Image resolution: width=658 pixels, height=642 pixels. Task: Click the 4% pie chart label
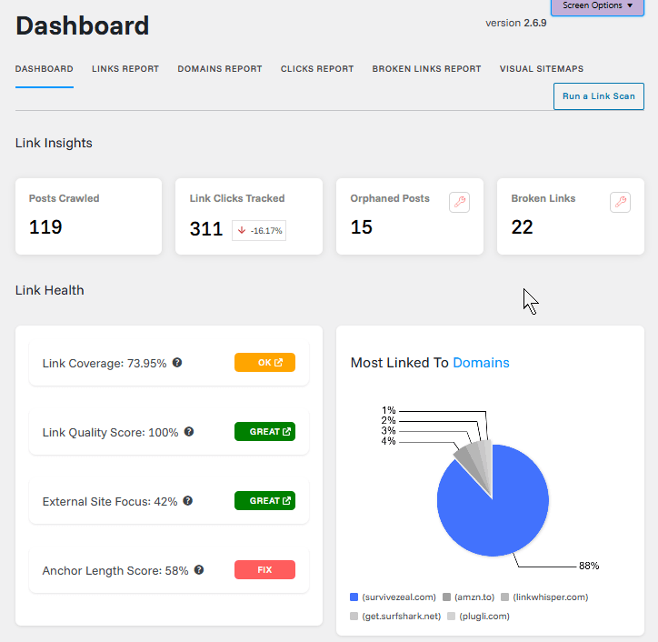coord(388,441)
